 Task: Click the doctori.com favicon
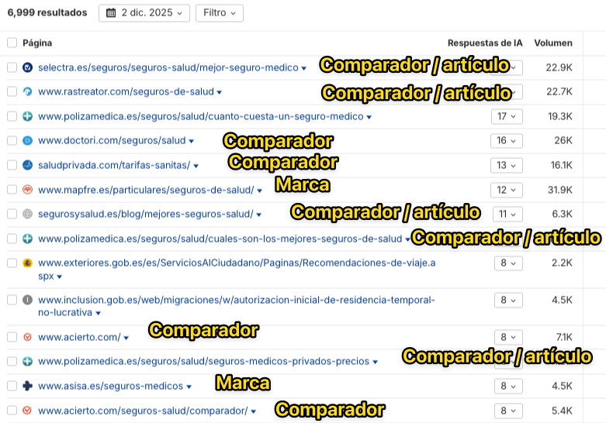[27, 140]
